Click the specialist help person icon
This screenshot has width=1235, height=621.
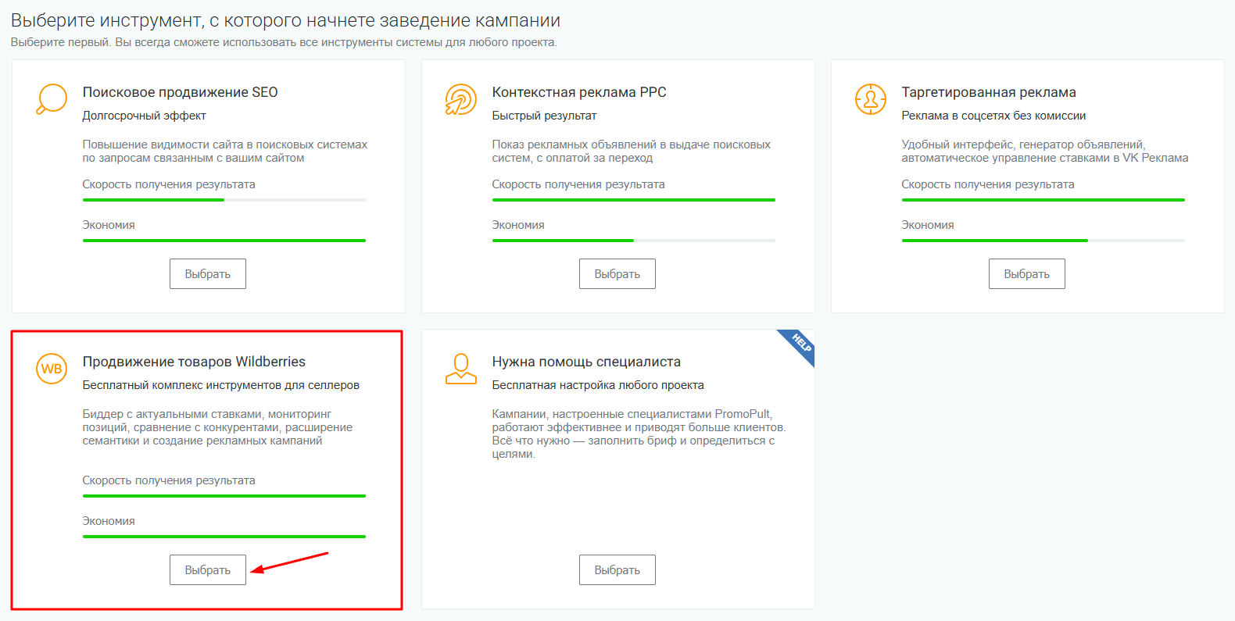(x=460, y=369)
